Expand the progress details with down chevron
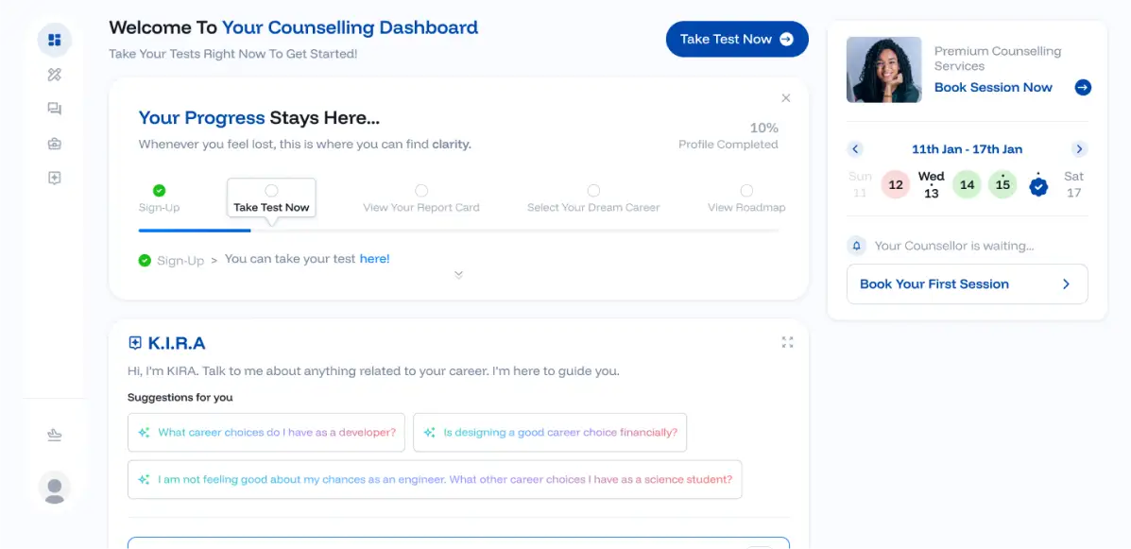 point(458,274)
